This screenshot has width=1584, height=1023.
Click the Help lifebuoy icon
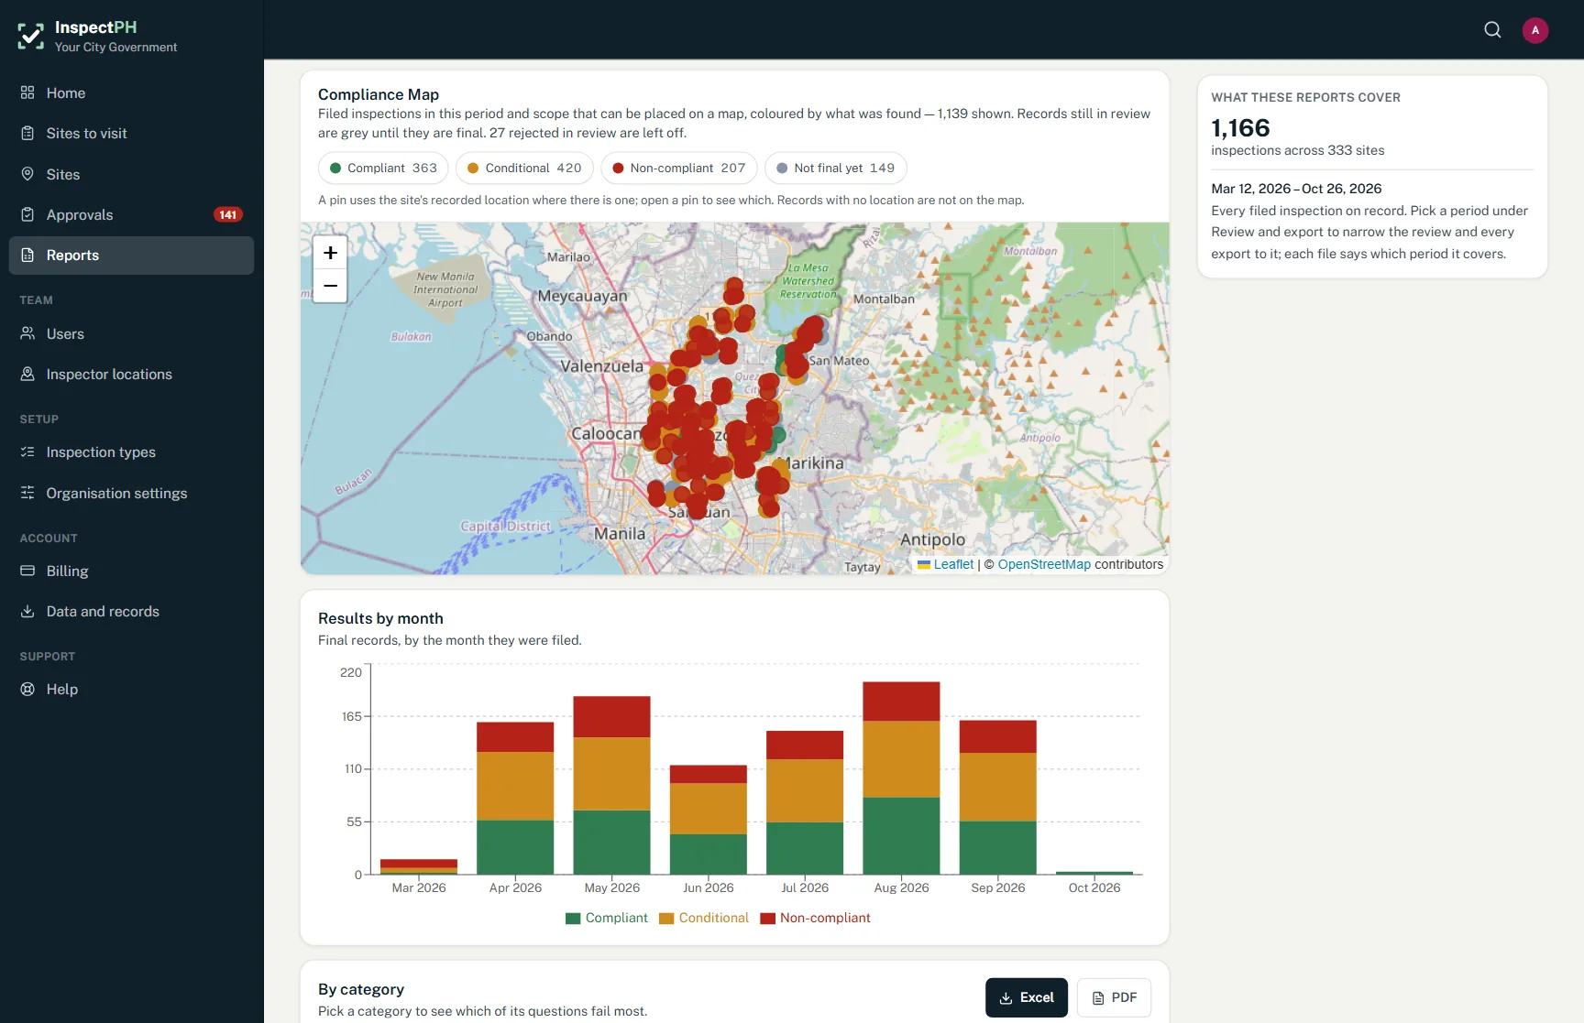pyautogui.click(x=27, y=689)
